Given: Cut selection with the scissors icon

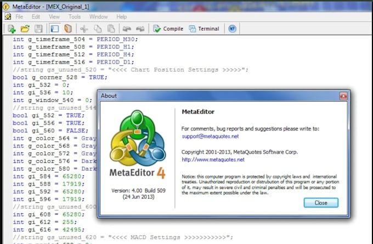Looking at the screenshot, I should coord(84,29).
